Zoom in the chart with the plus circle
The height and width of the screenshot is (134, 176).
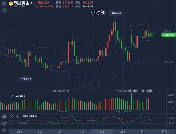pyautogui.click(x=98, y=86)
